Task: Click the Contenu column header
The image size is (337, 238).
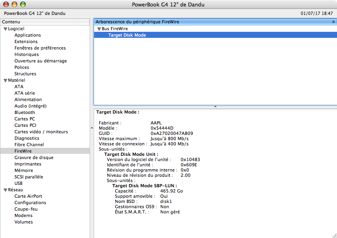Action: [45, 22]
